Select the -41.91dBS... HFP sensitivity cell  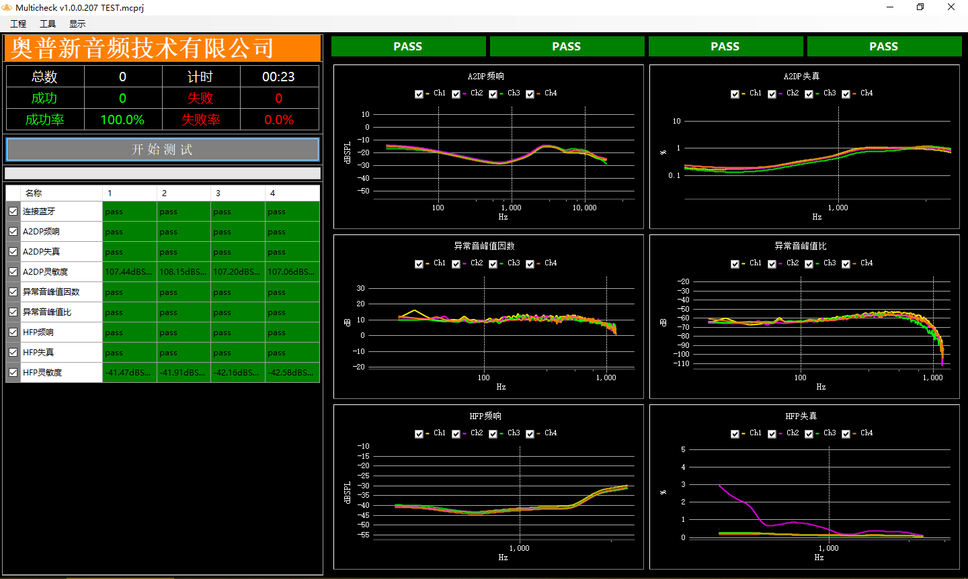[x=184, y=372]
